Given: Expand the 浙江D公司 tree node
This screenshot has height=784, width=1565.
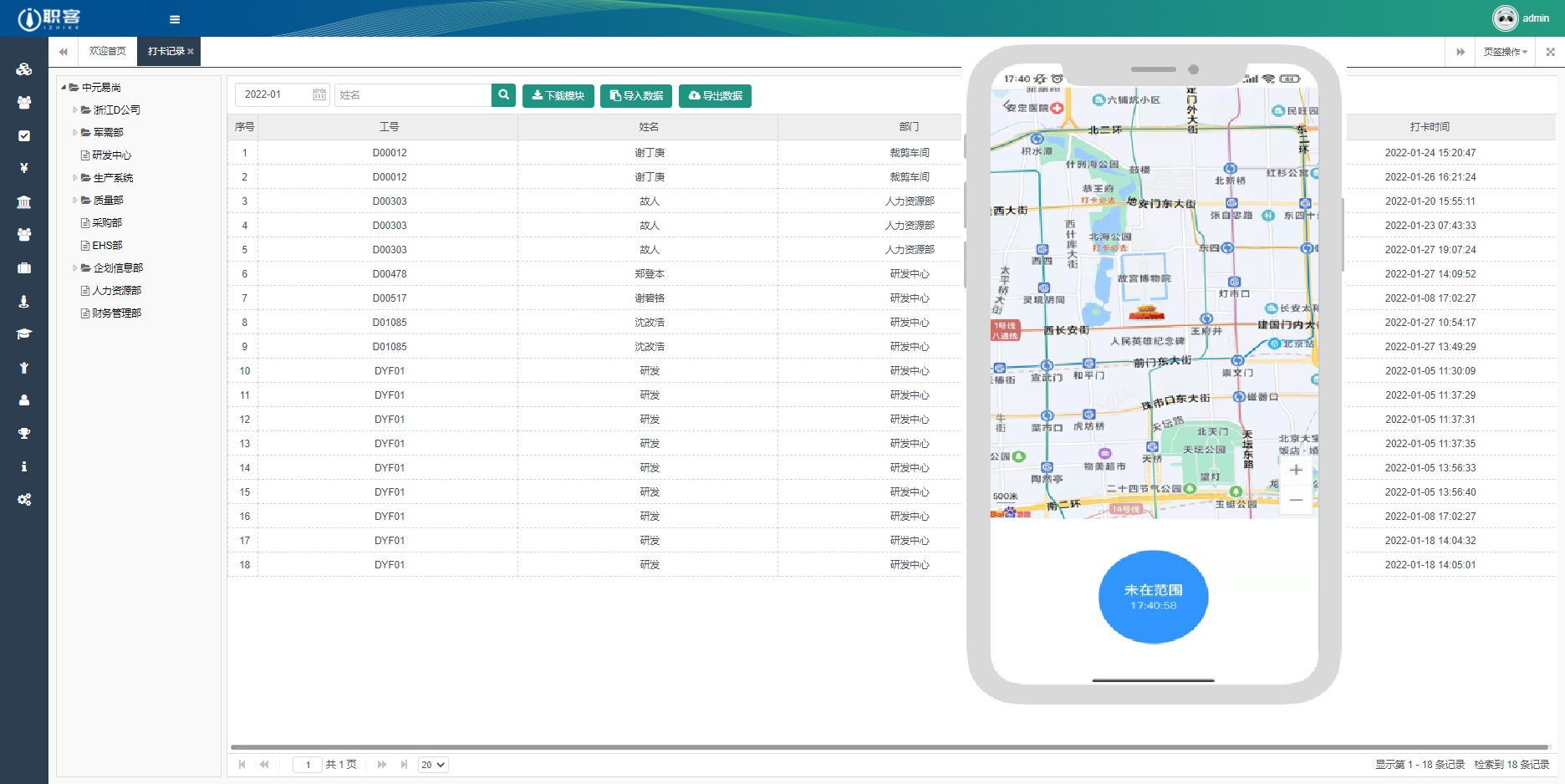Looking at the screenshot, I should pyautogui.click(x=74, y=109).
